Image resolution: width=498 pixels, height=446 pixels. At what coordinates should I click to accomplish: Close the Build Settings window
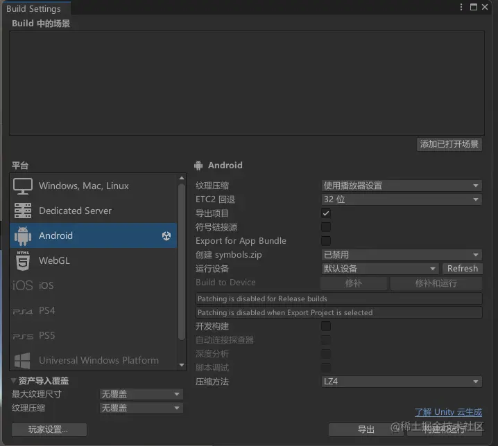point(485,7)
